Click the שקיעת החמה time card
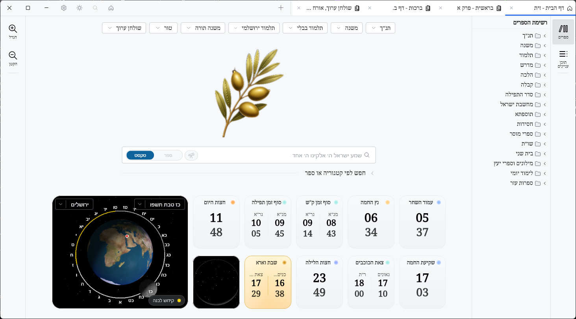Image resolution: width=576 pixels, height=319 pixels. 422,282
